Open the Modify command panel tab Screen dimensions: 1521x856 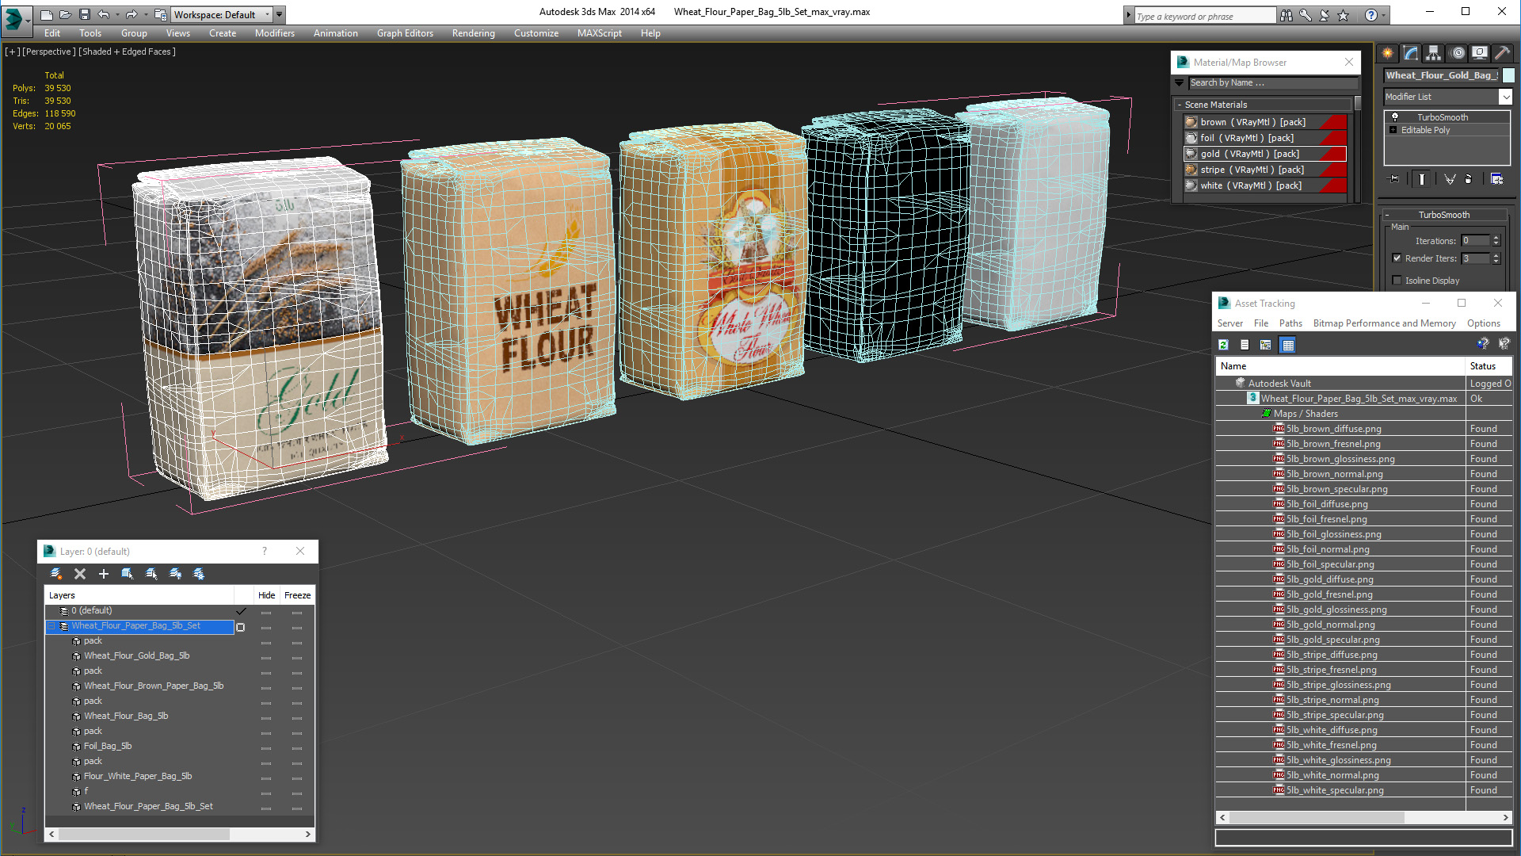pos(1411,53)
